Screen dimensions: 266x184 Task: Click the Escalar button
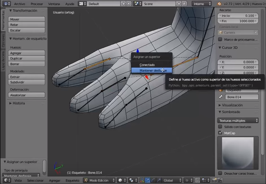click(27, 30)
